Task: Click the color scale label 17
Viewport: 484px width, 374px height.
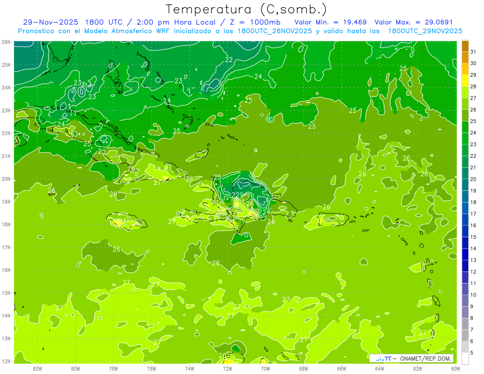Action: coord(474,214)
